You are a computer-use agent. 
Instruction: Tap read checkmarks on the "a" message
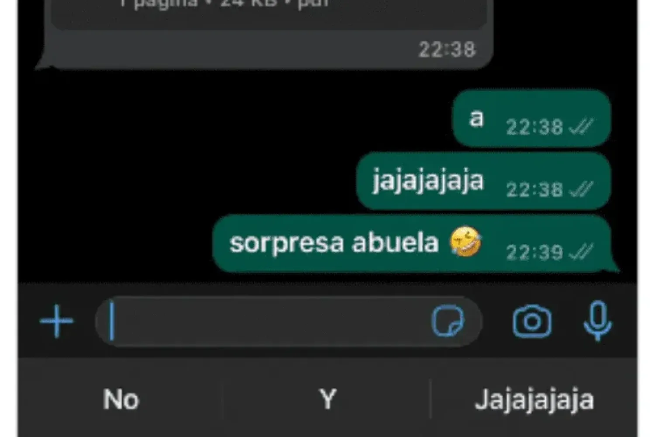(x=581, y=127)
